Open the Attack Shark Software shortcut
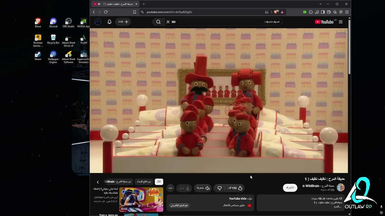The width and height of the screenshot is (385, 216). tap(69, 57)
